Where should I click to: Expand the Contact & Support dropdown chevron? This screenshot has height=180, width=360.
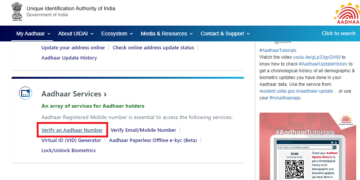[248, 34]
